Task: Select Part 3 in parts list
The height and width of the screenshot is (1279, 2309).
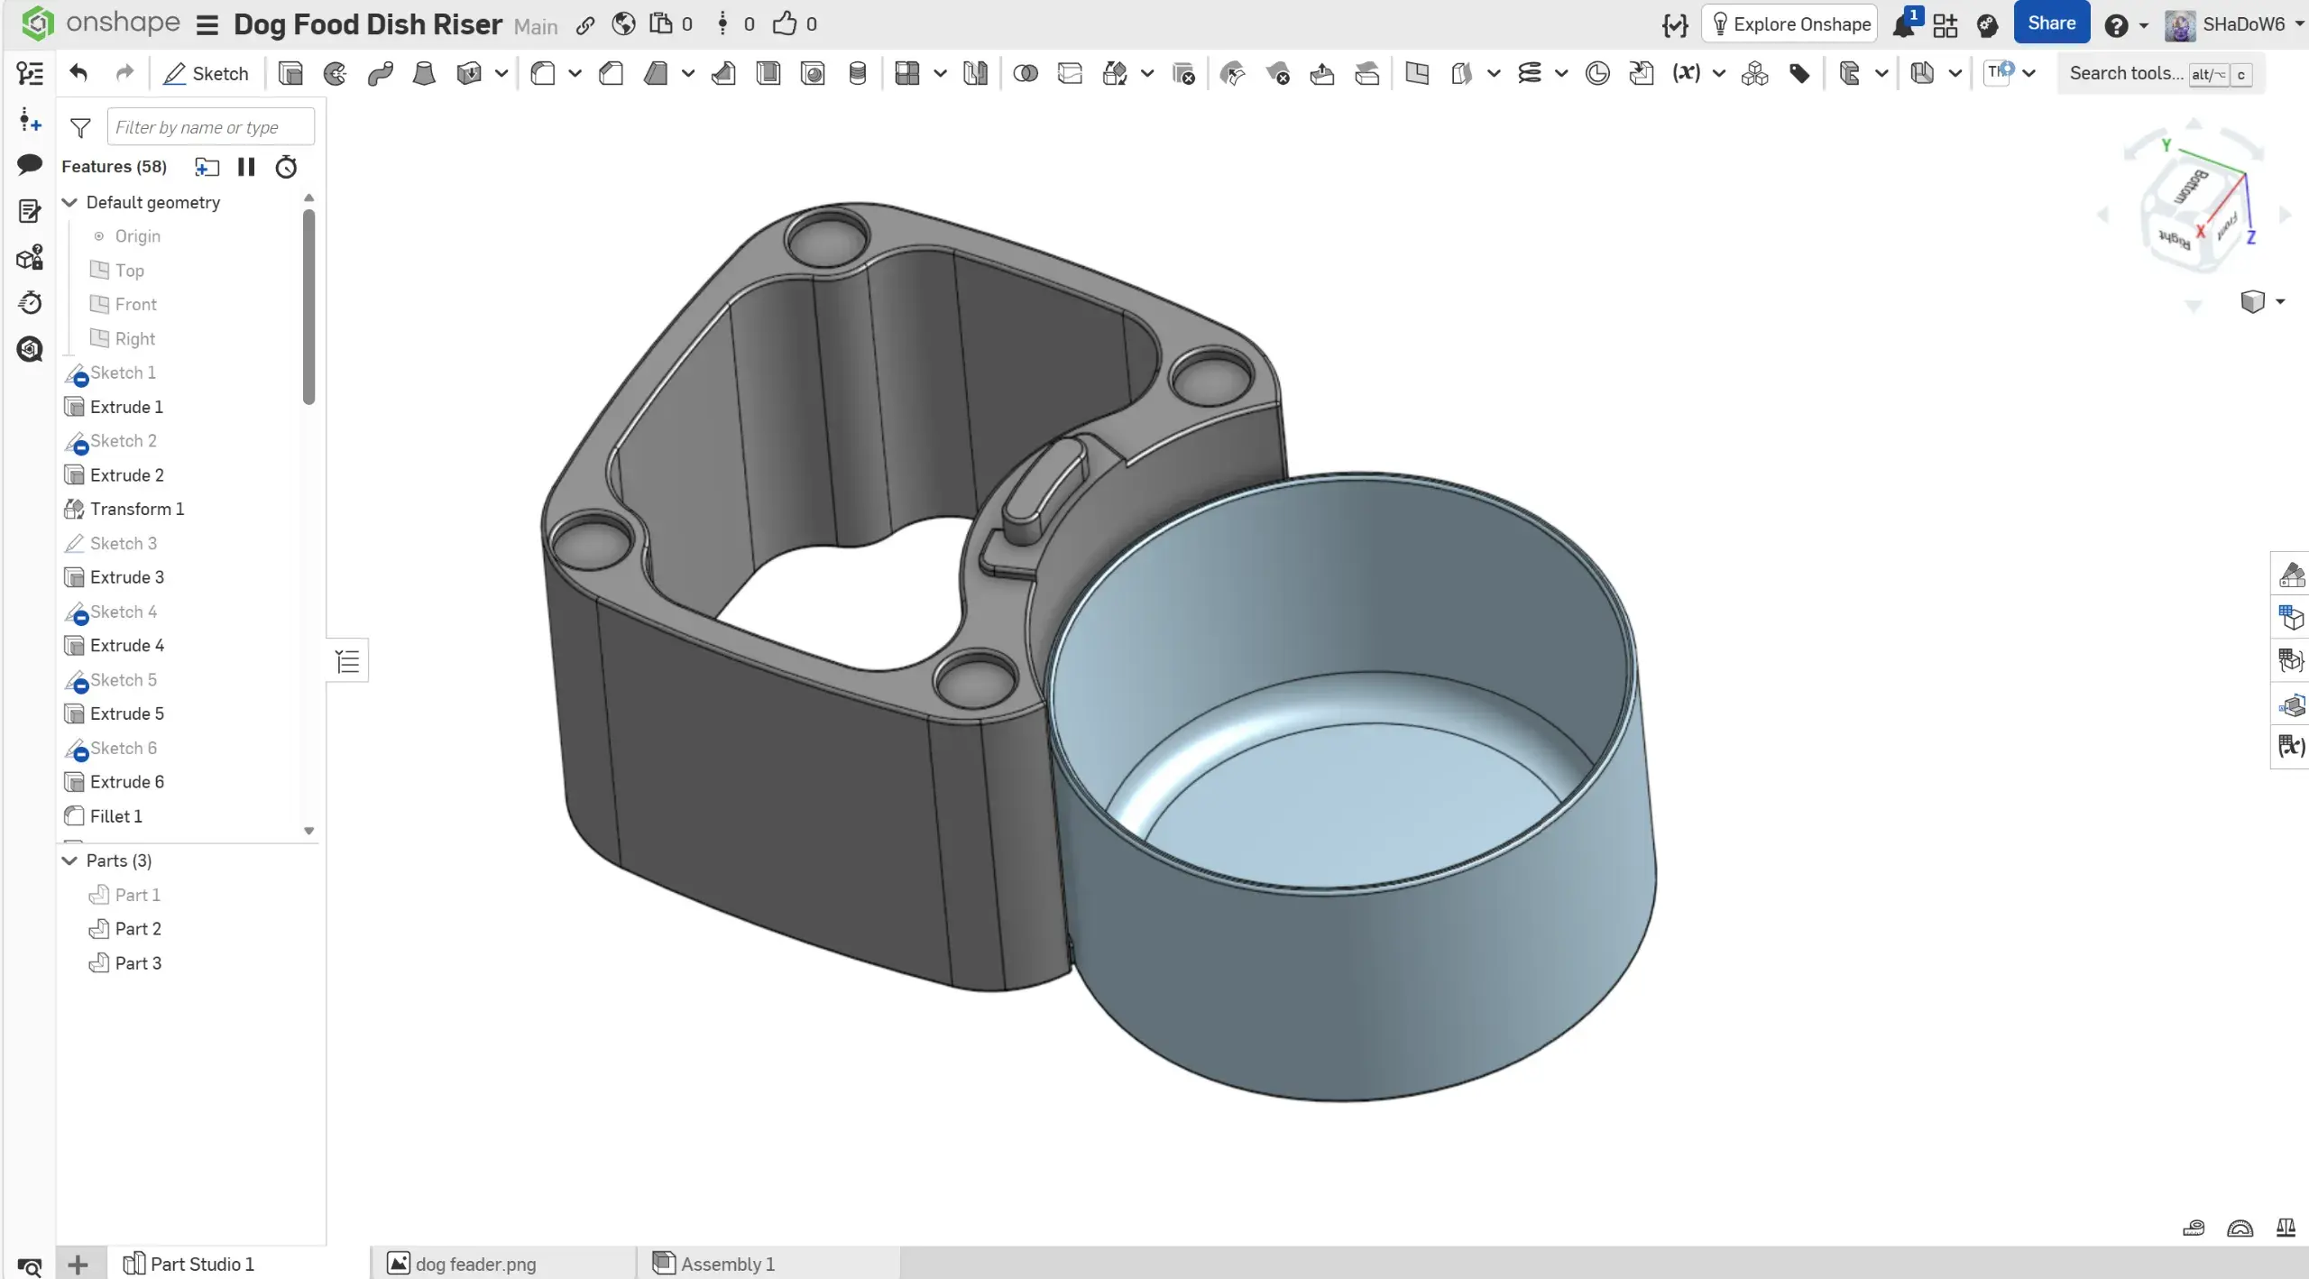Action: coord(138,963)
